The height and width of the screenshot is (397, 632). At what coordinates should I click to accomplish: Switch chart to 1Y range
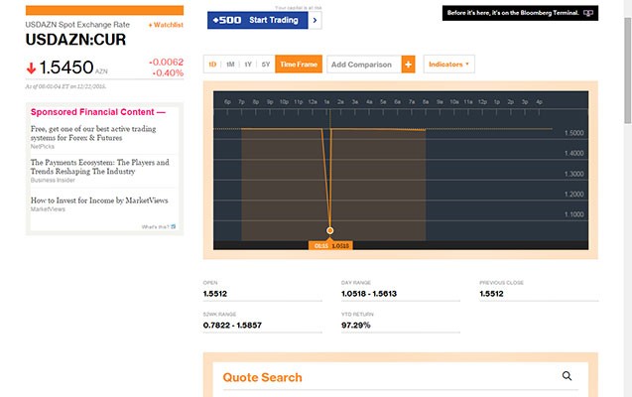click(x=247, y=65)
